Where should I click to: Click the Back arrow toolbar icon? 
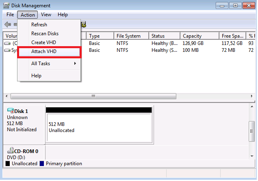coord(8,25)
